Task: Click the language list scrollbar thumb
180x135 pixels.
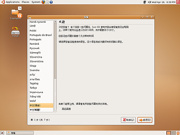Action: click(55, 51)
